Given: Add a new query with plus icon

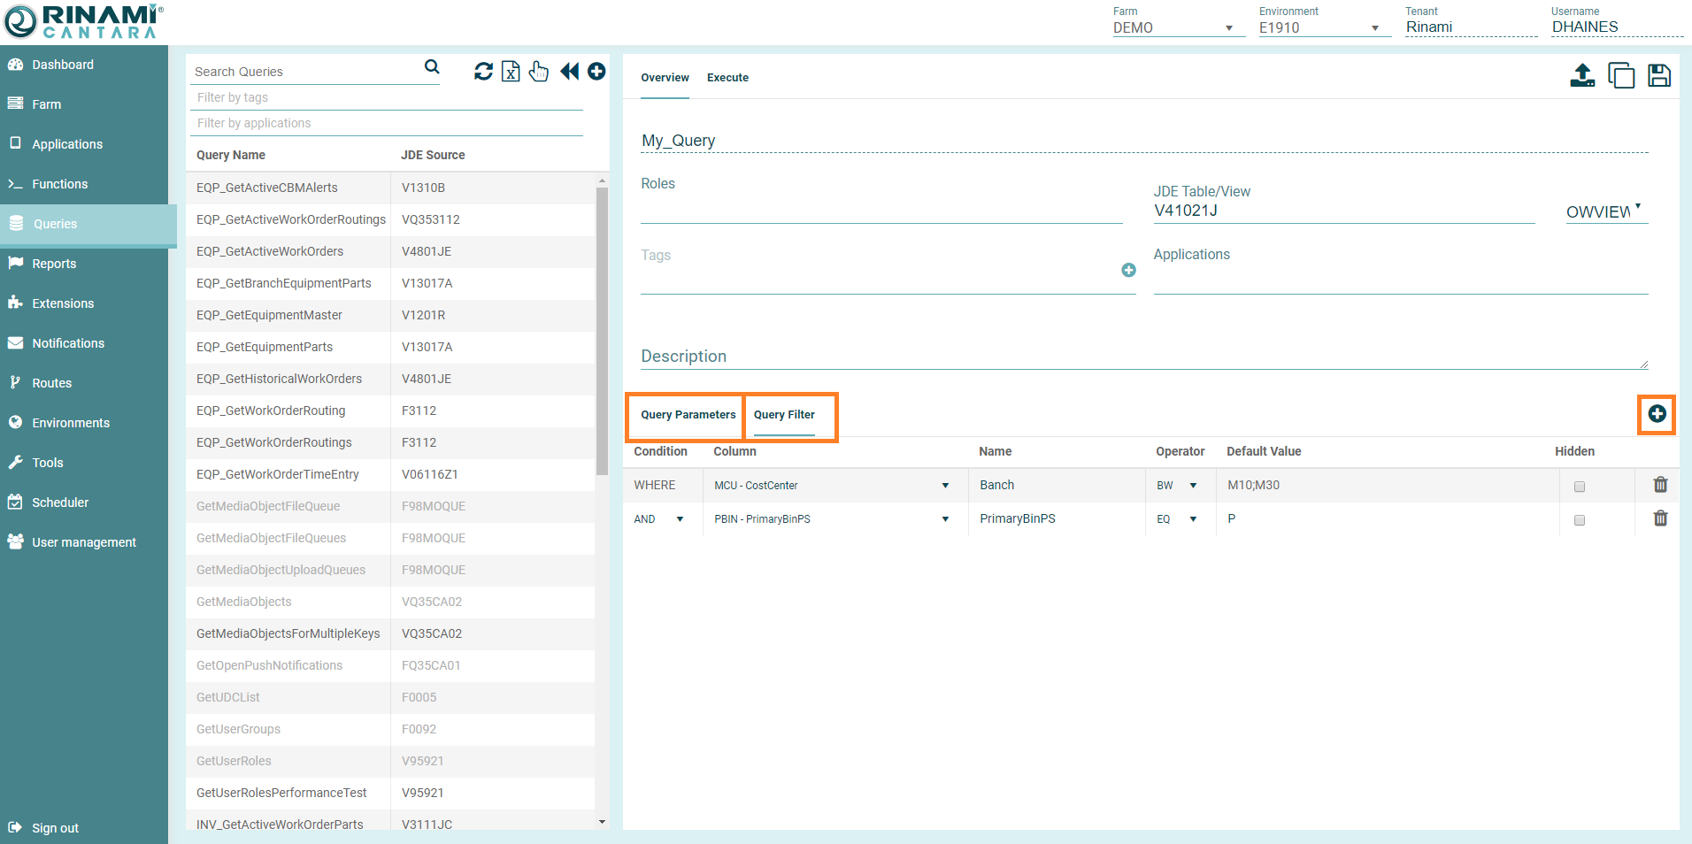Looking at the screenshot, I should coord(596,72).
